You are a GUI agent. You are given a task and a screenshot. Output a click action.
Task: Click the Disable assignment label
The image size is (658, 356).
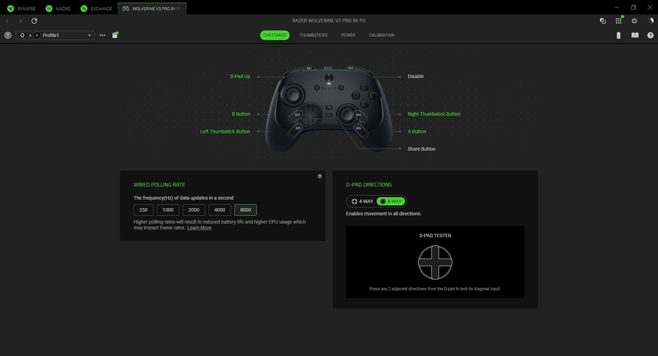416,76
